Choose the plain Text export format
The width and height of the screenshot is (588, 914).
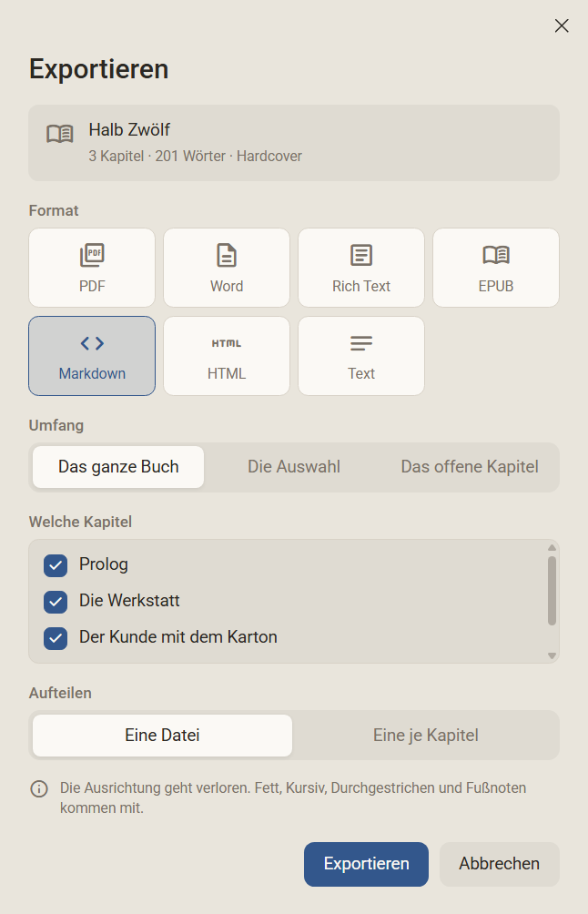coord(361,356)
